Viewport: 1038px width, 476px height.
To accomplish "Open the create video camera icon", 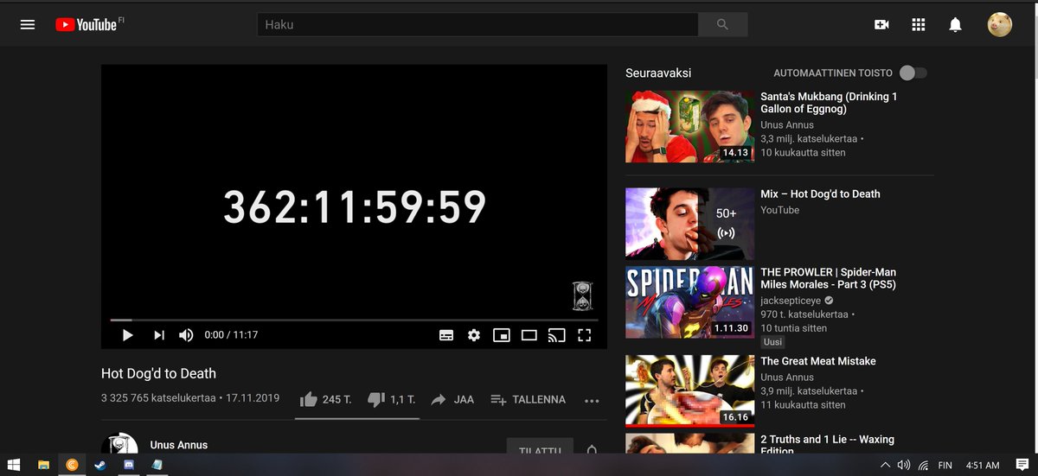I will tap(881, 25).
